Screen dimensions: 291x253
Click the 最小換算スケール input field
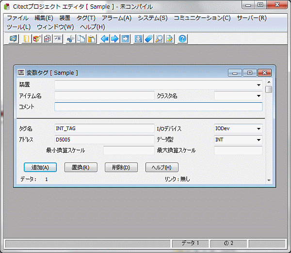click(x=129, y=150)
